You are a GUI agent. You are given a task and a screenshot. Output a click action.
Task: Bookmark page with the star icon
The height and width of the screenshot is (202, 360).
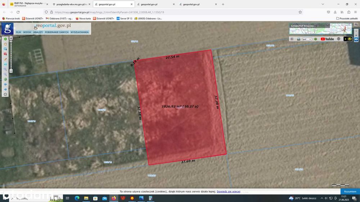tap(300, 12)
